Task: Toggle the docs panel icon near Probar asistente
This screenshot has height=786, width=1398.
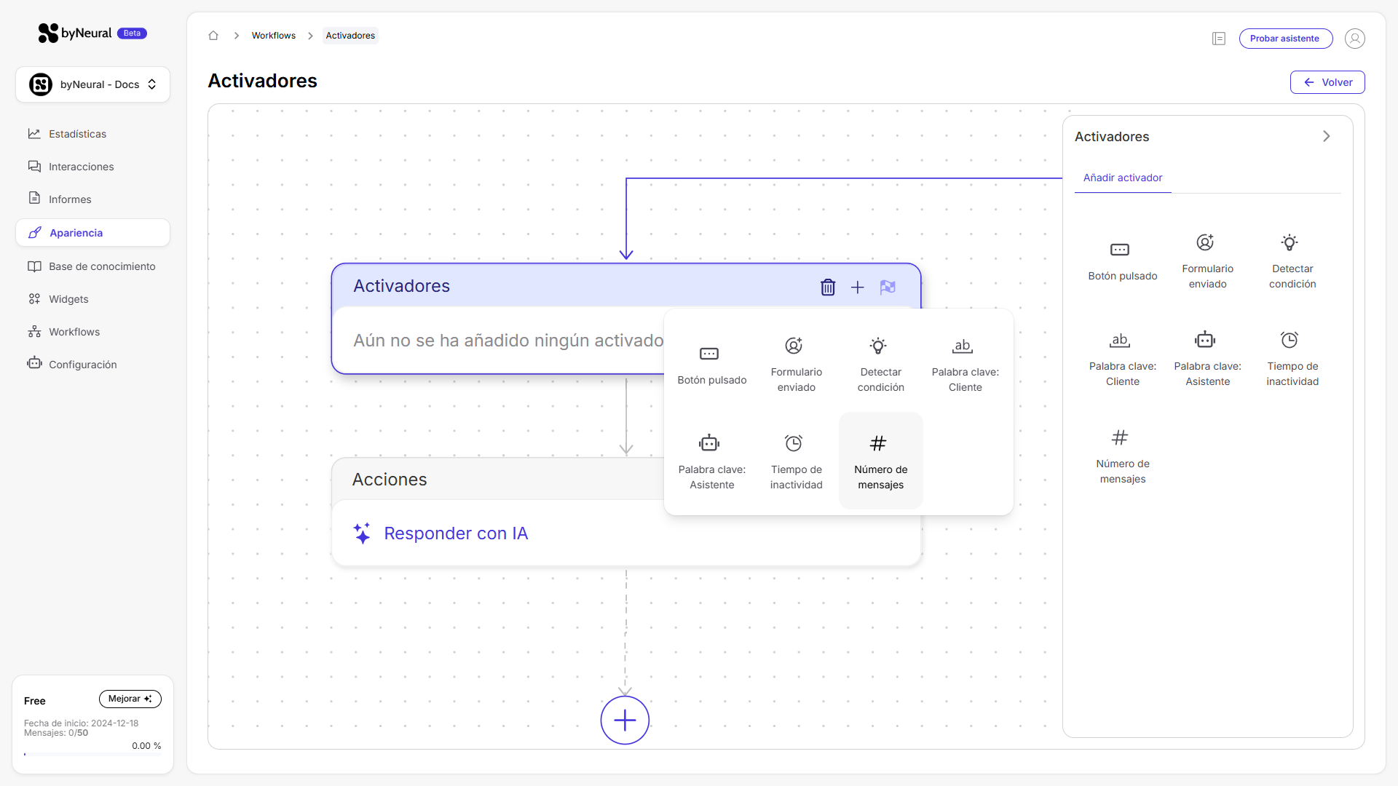Action: pyautogui.click(x=1219, y=39)
